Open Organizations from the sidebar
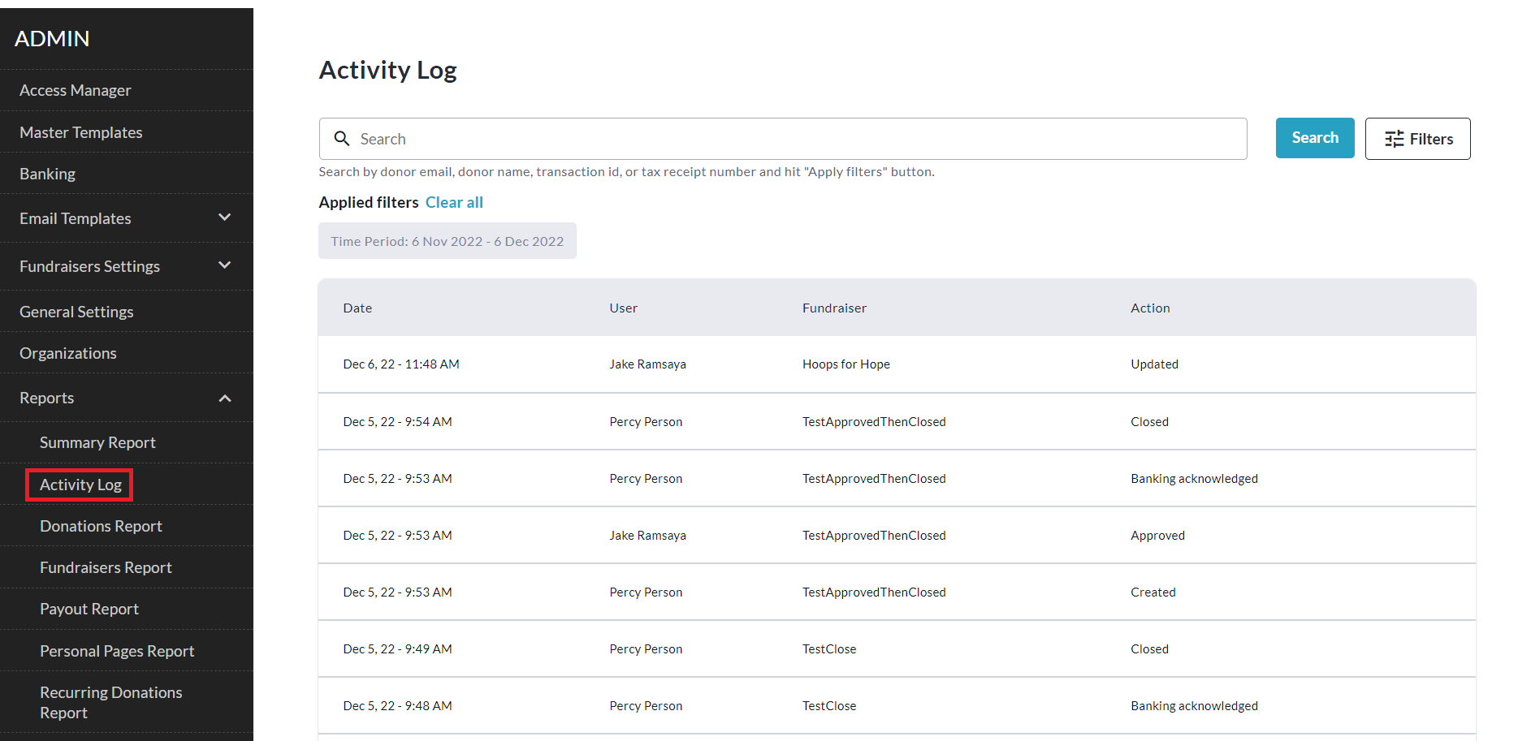Image resolution: width=1531 pixels, height=741 pixels. pos(68,353)
